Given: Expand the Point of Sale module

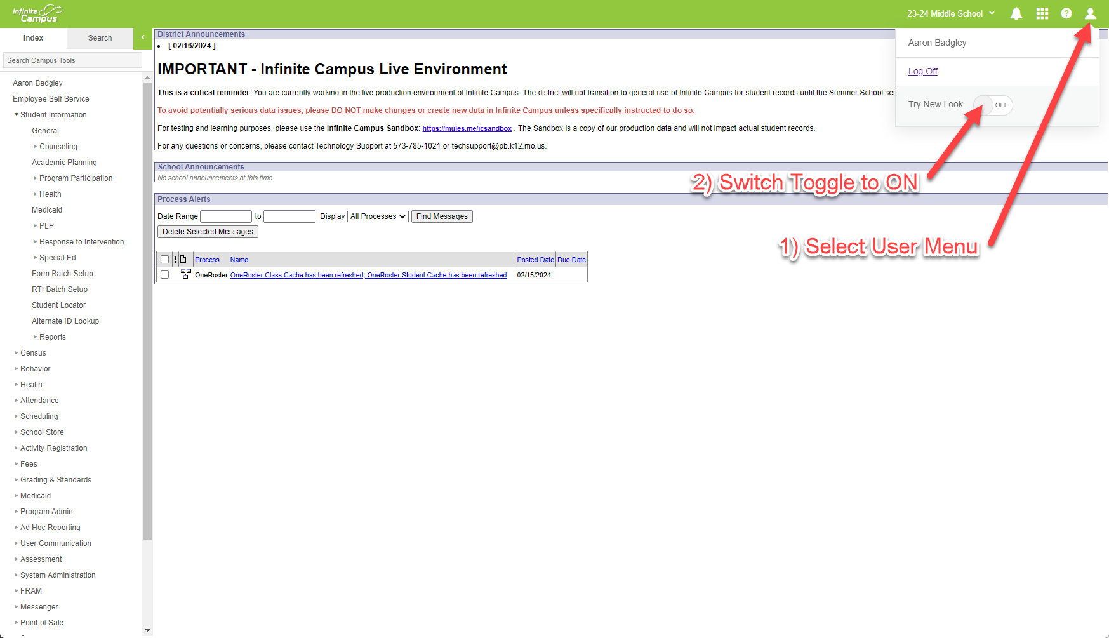Looking at the screenshot, I should [x=17, y=623].
